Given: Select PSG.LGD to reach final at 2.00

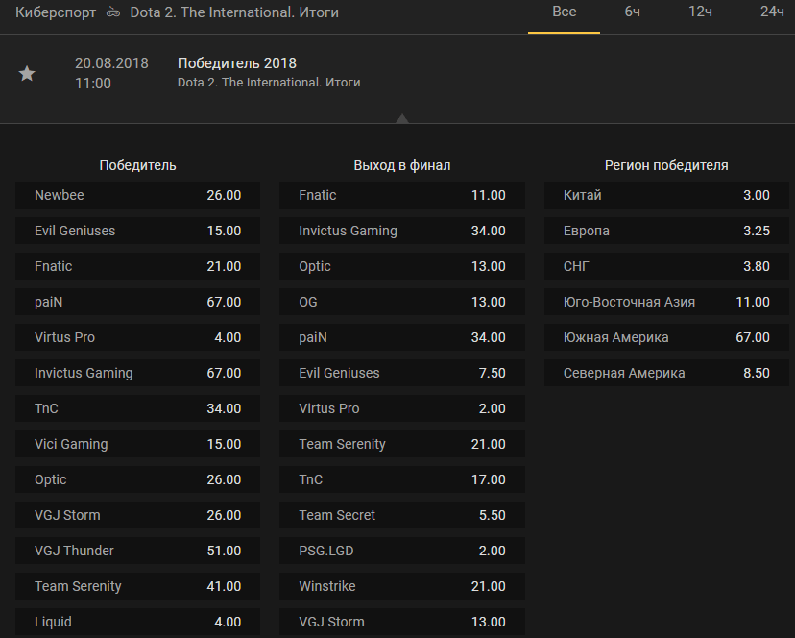Looking at the screenshot, I should [x=402, y=551].
